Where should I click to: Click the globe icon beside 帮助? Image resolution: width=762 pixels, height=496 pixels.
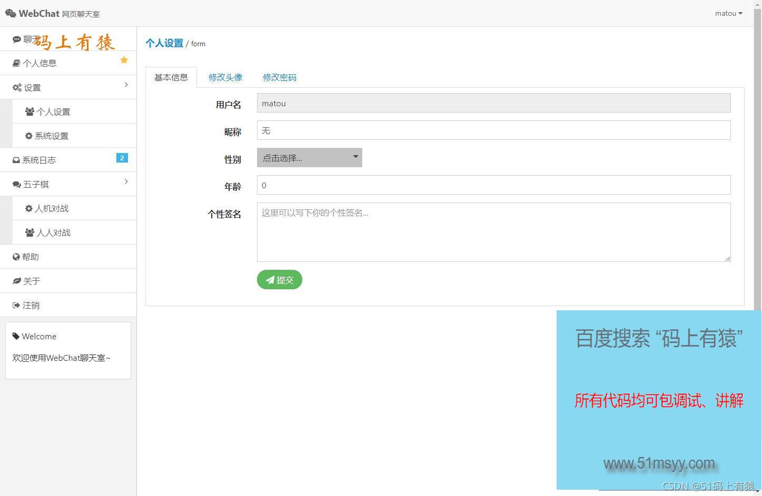(x=16, y=257)
